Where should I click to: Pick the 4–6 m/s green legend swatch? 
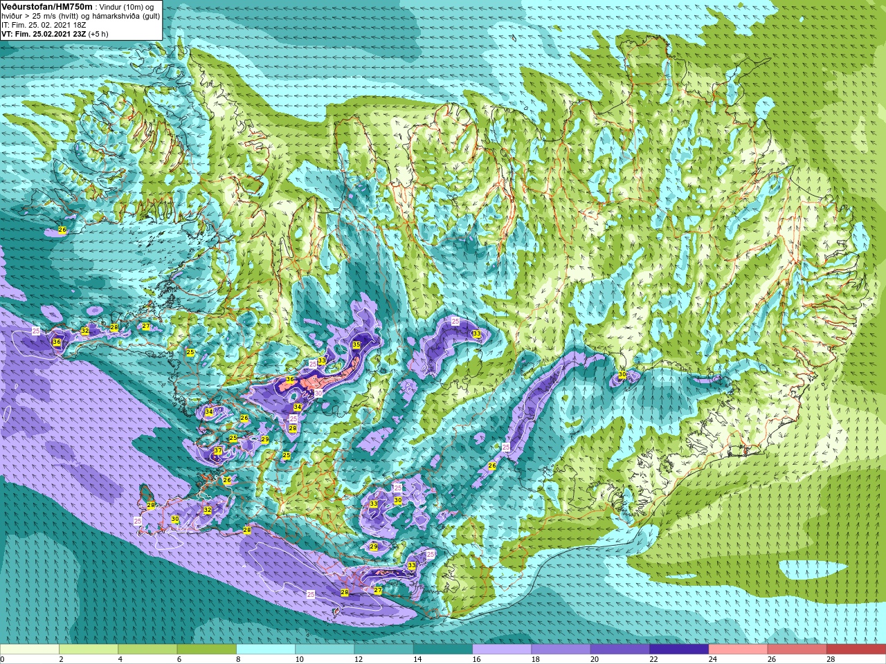point(147,649)
